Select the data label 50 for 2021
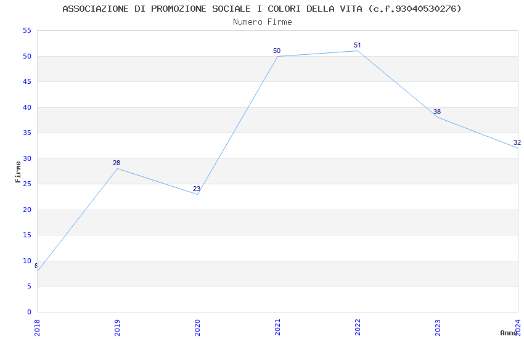 tap(277, 51)
